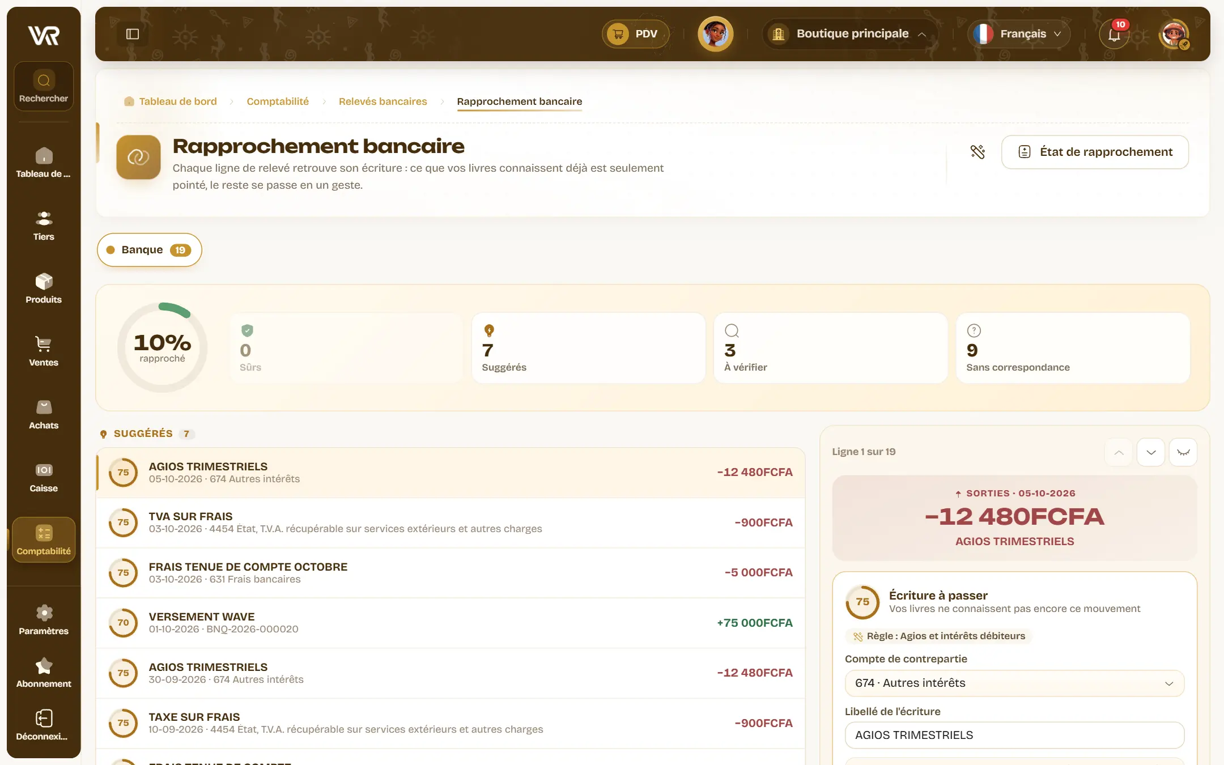Open the Compte de contrepartie dropdown
Viewport: 1224px width, 765px height.
click(1014, 683)
